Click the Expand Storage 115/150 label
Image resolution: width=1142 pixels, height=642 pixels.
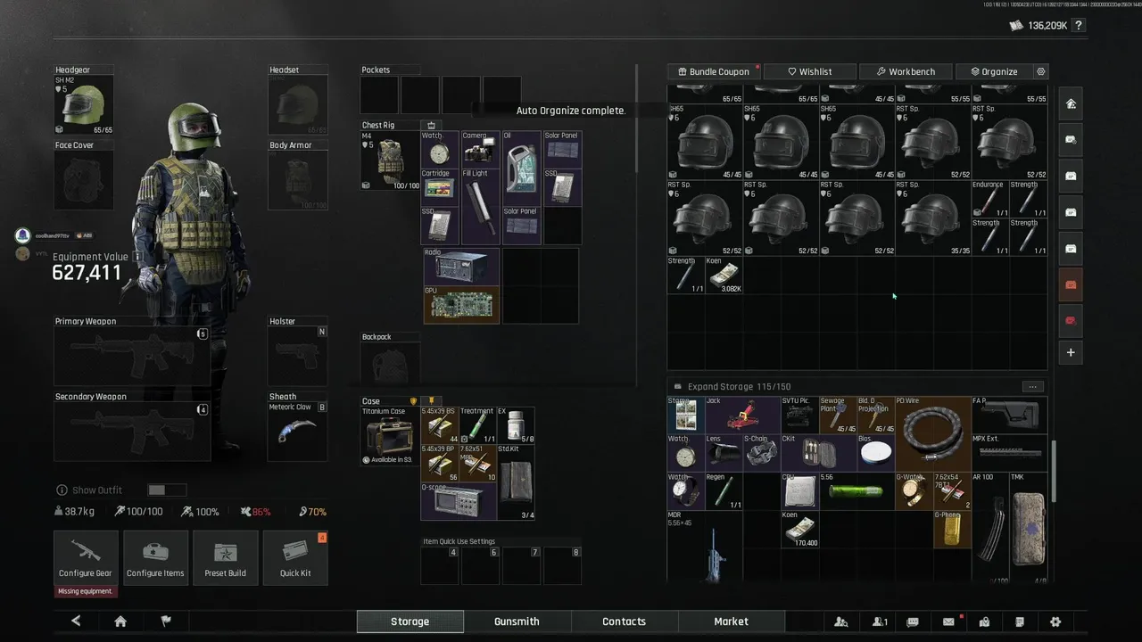click(x=739, y=387)
